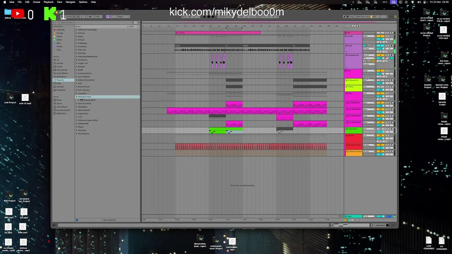Screen dimensions: 452x254
Task: Open the Create menu
Action: (36, 2)
